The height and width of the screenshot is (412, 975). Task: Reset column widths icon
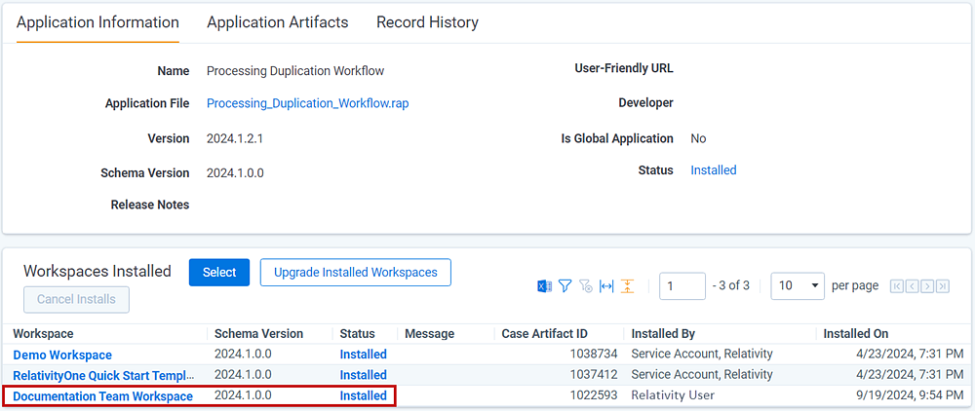606,285
